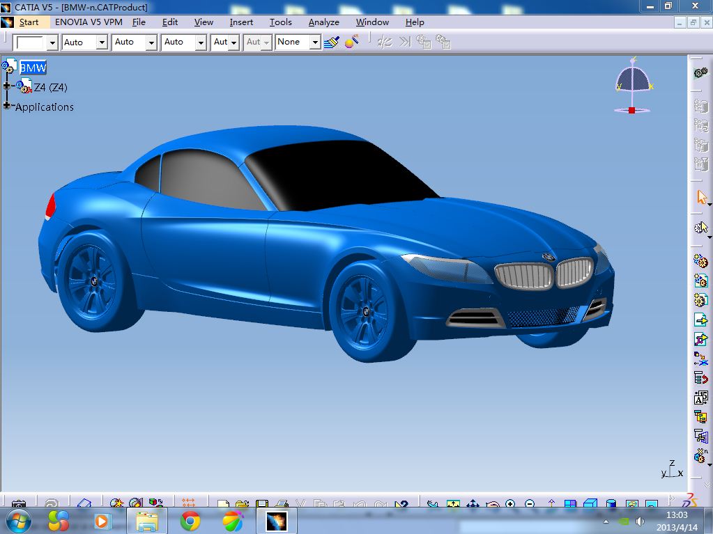Select the Applications tree item
Viewport: 713px width, 534px height.
(45, 107)
